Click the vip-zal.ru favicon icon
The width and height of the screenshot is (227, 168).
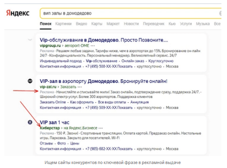30,81
